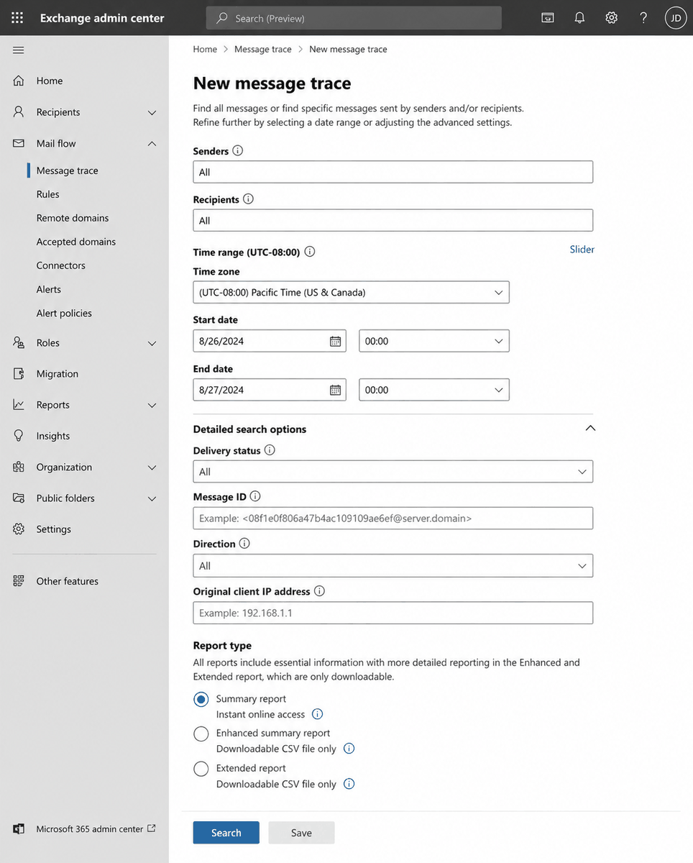Go to Home breadcrumb link
This screenshot has width=693, height=863.
coord(205,49)
